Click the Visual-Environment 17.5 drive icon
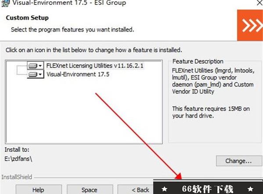The image size is (263, 194). (32, 74)
